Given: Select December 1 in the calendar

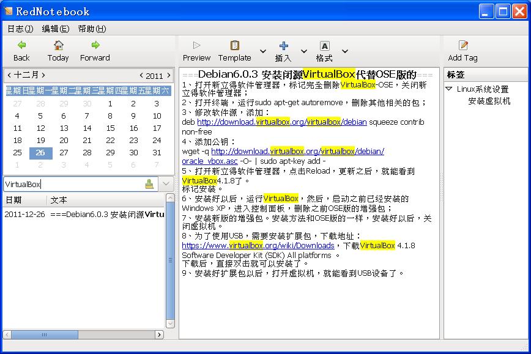Looking at the screenshot, I should point(110,103).
